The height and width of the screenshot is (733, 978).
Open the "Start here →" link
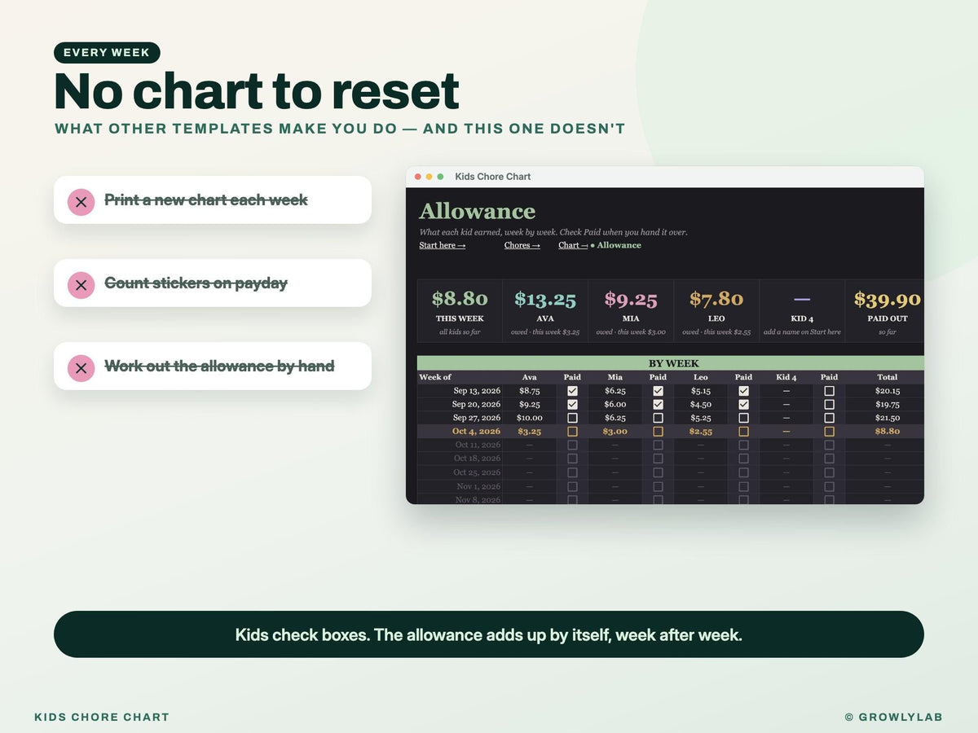443,245
